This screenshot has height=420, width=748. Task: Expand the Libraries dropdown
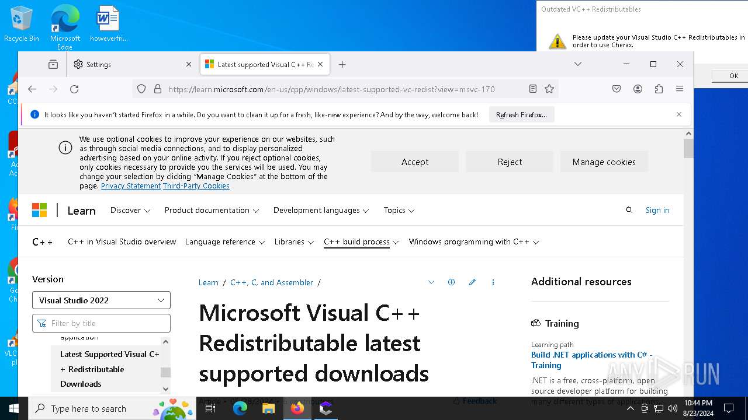coord(295,242)
